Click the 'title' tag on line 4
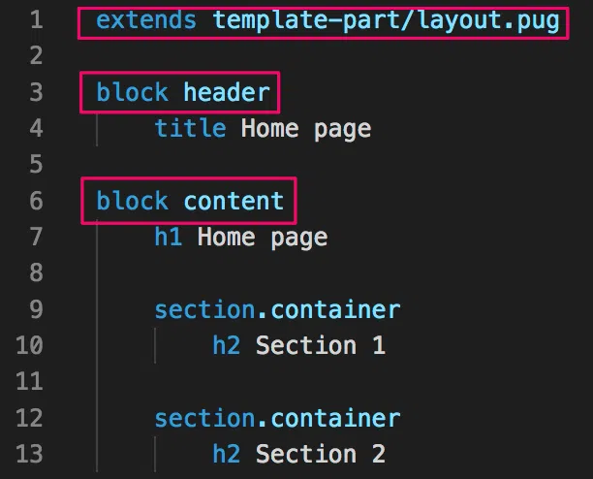The height and width of the screenshot is (479, 593). click(191, 128)
